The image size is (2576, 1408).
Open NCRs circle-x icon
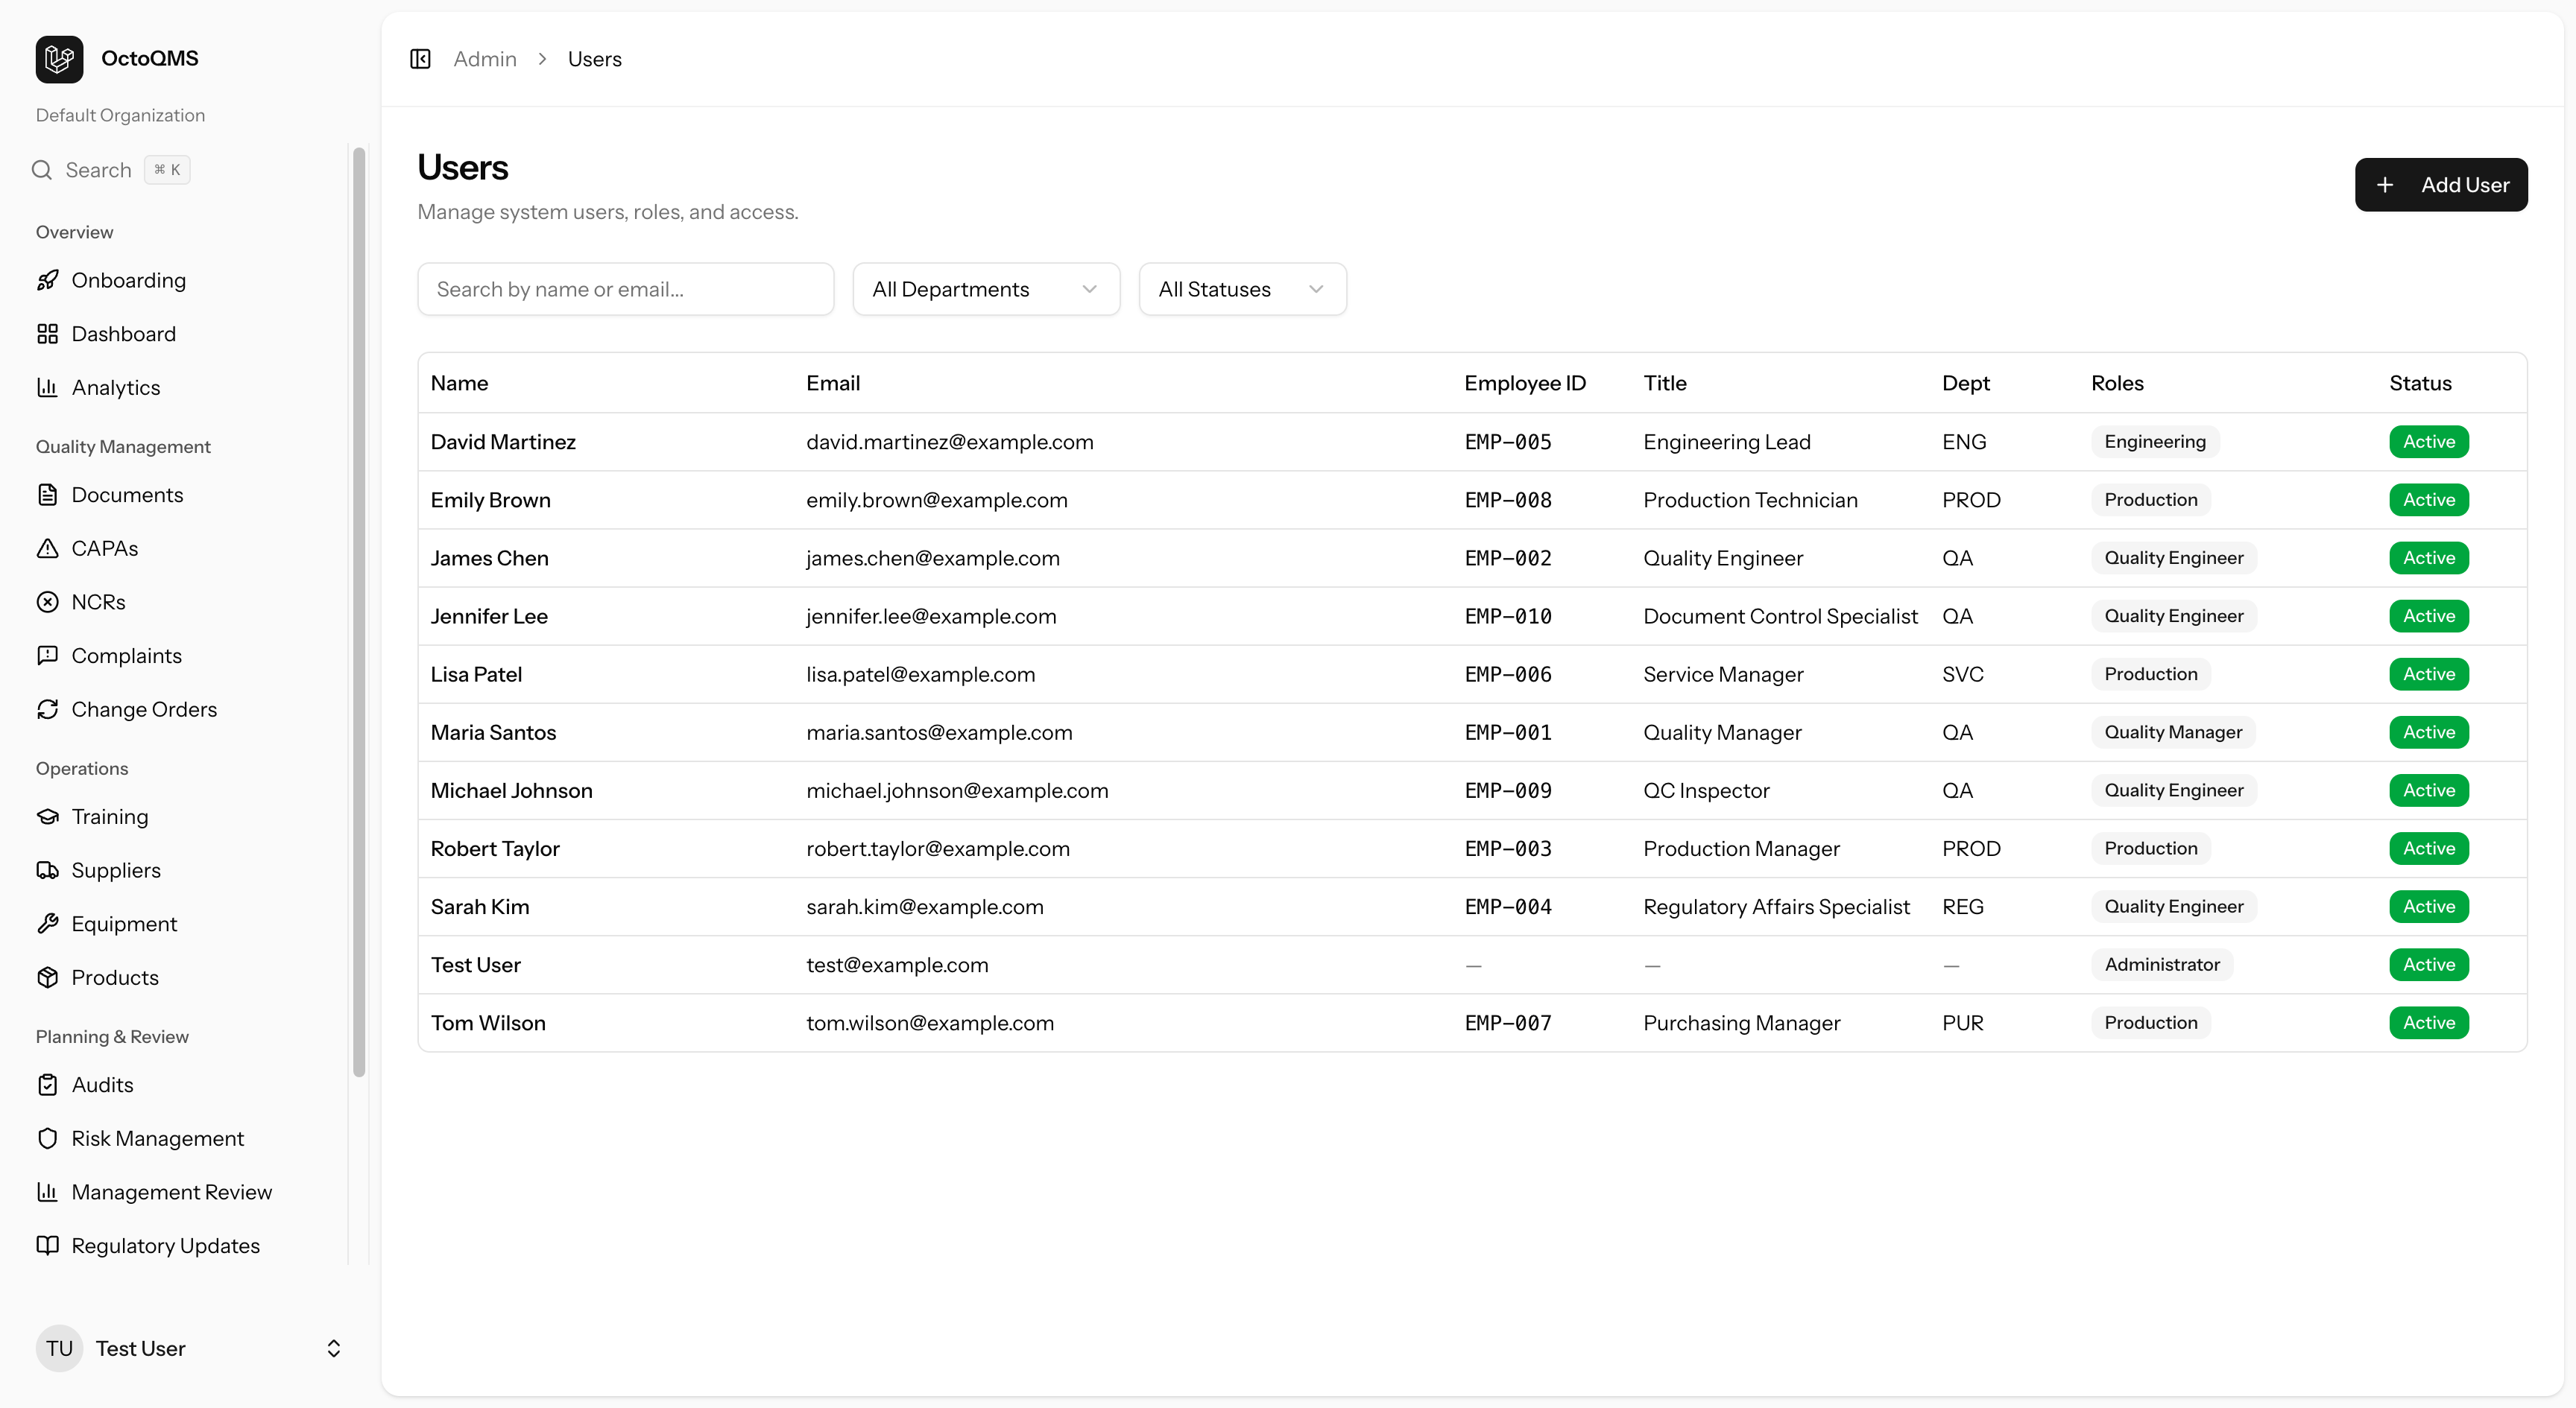point(47,602)
